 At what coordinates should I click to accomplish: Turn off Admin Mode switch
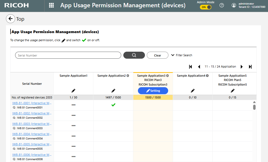pyautogui.click(x=206, y=7)
